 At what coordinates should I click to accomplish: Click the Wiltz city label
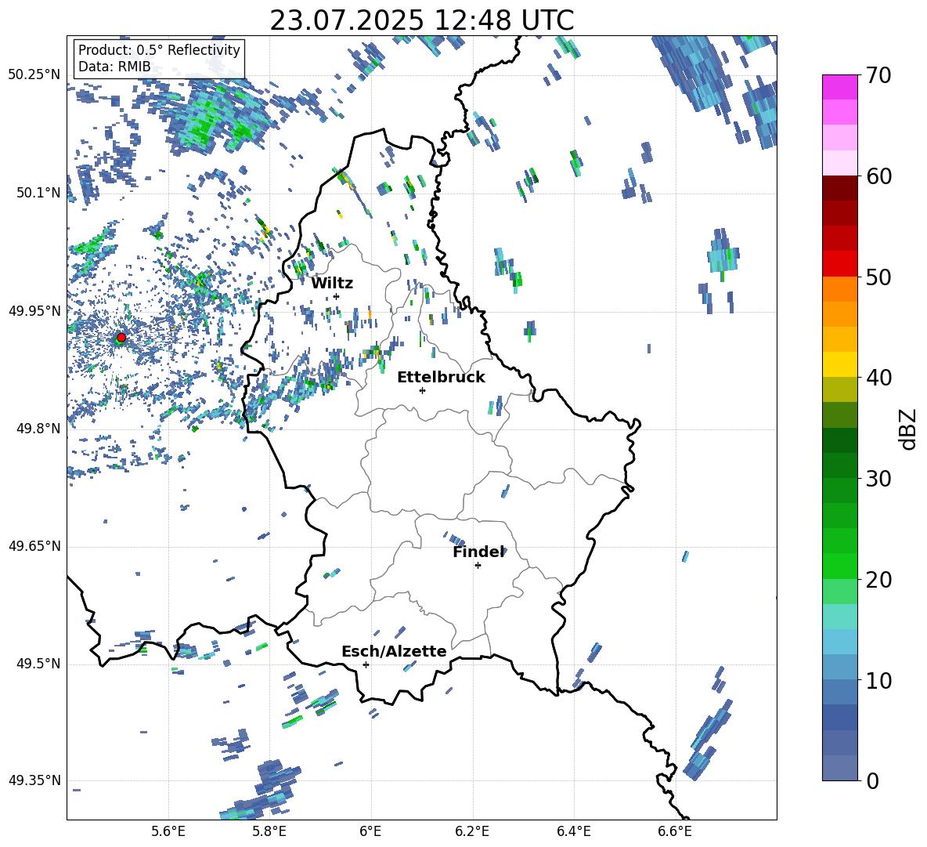[332, 284]
